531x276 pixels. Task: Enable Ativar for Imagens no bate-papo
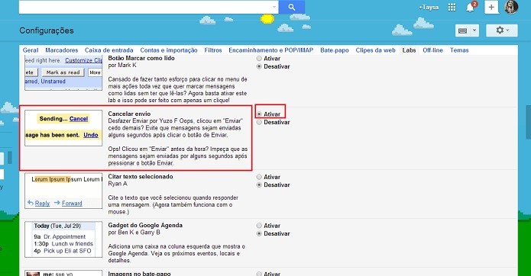(x=259, y=274)
